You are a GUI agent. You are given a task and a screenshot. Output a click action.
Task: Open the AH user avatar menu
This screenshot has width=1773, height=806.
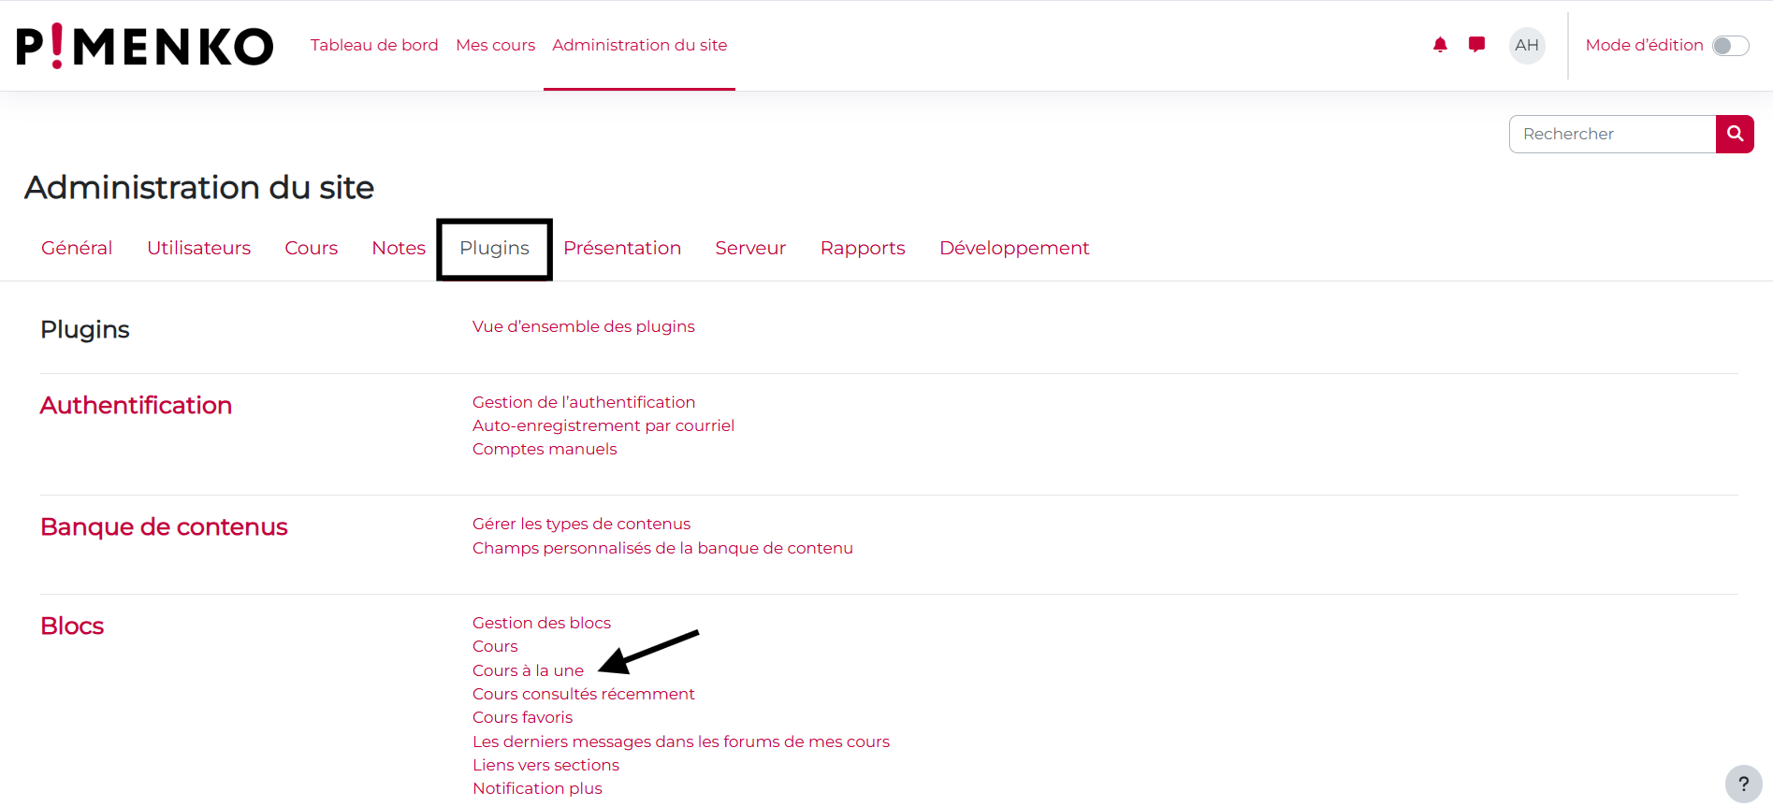click(x=1526, y=46)
